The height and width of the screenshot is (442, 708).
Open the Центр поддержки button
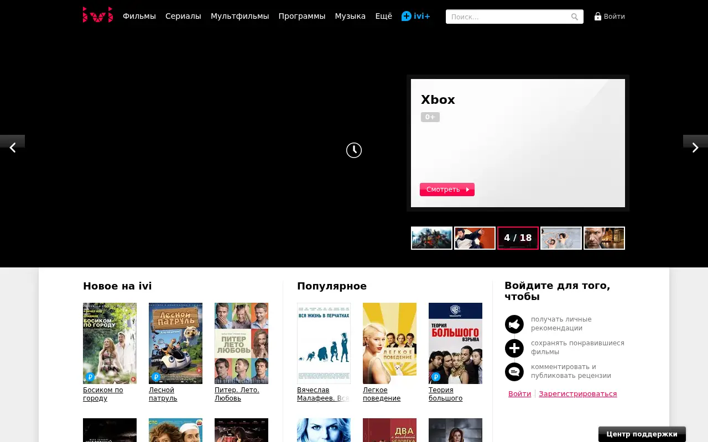click(642, 434)
